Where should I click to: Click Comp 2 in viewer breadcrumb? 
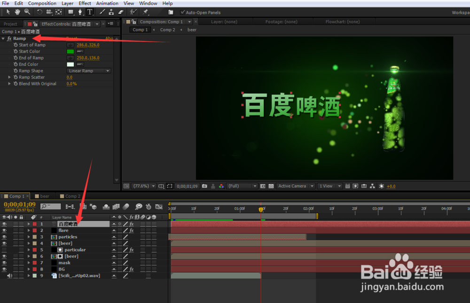[168, 30]
